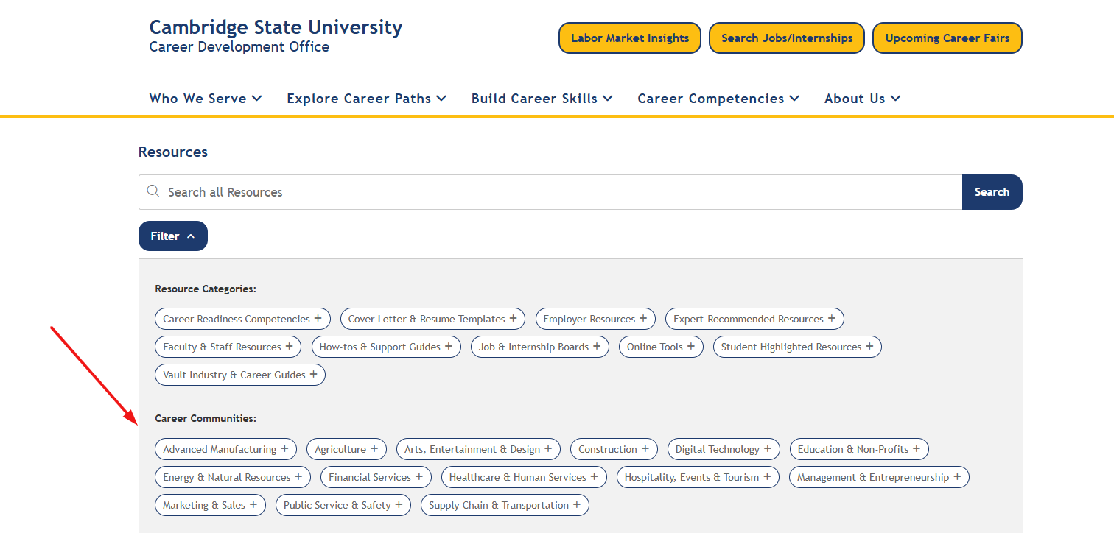The height and width of the screenshot is (533, 1114).
Task: Click plus icon on Financial Services tag
Action: [x=419, y=476]
